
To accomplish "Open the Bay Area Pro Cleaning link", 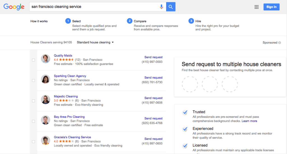I will (69, 117).
